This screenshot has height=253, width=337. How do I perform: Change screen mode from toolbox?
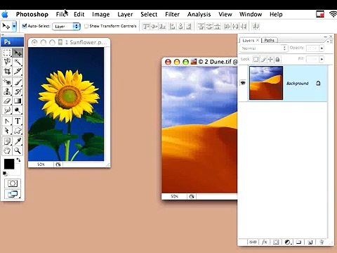tap(13, 194)
